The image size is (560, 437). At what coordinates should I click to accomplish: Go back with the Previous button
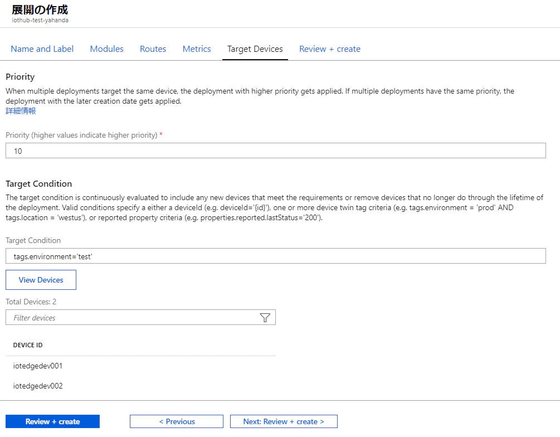(177, 421)
